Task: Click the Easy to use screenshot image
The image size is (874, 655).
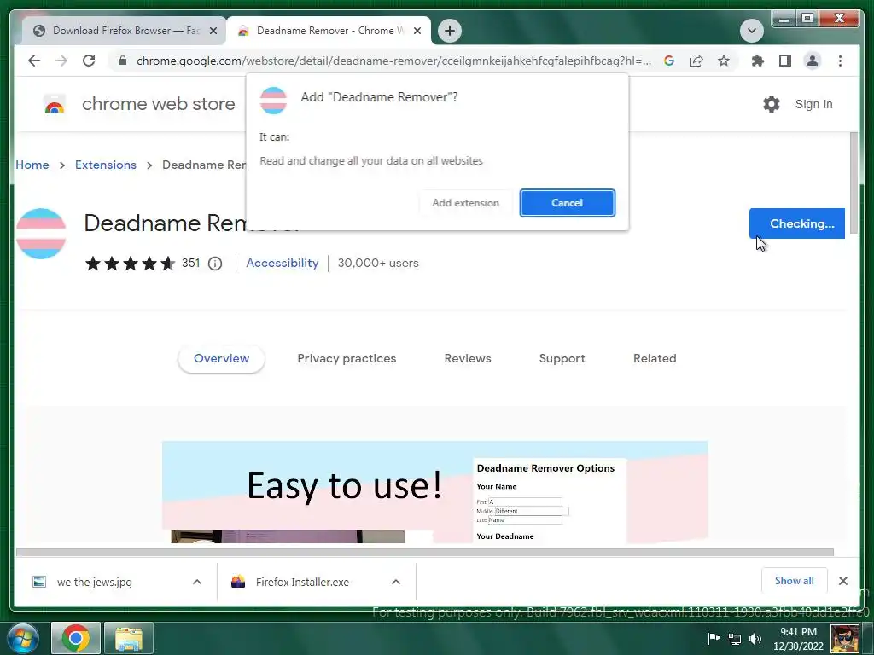Action: coord(434,492)
